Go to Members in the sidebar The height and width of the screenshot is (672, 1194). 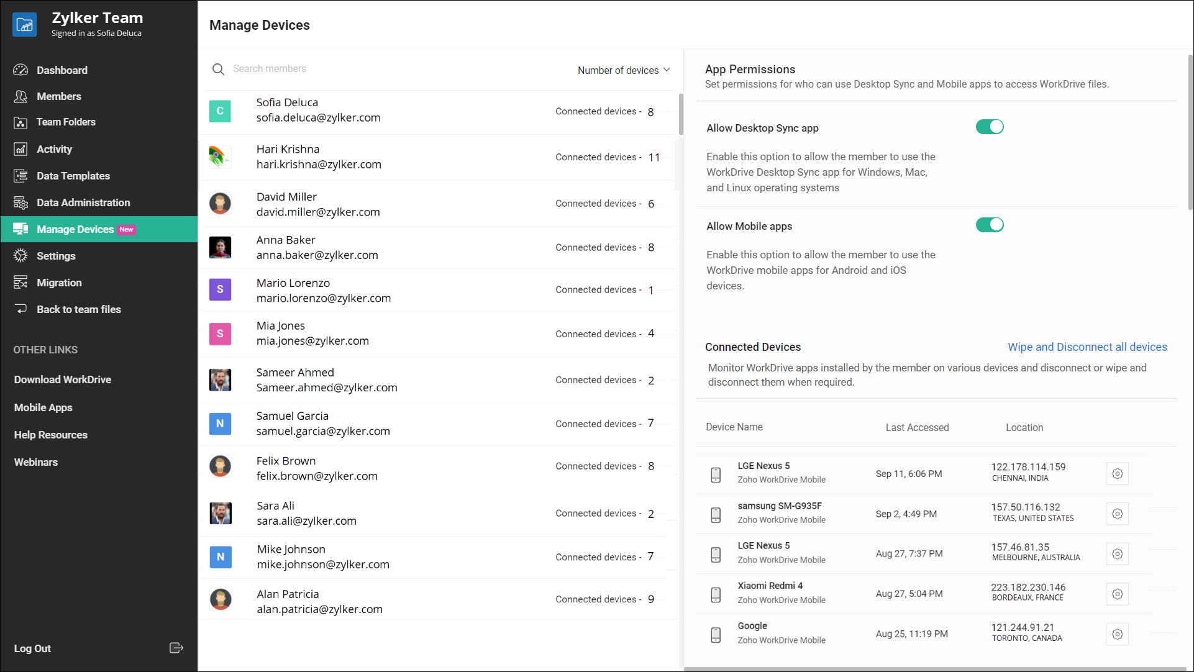click(59, 96)
